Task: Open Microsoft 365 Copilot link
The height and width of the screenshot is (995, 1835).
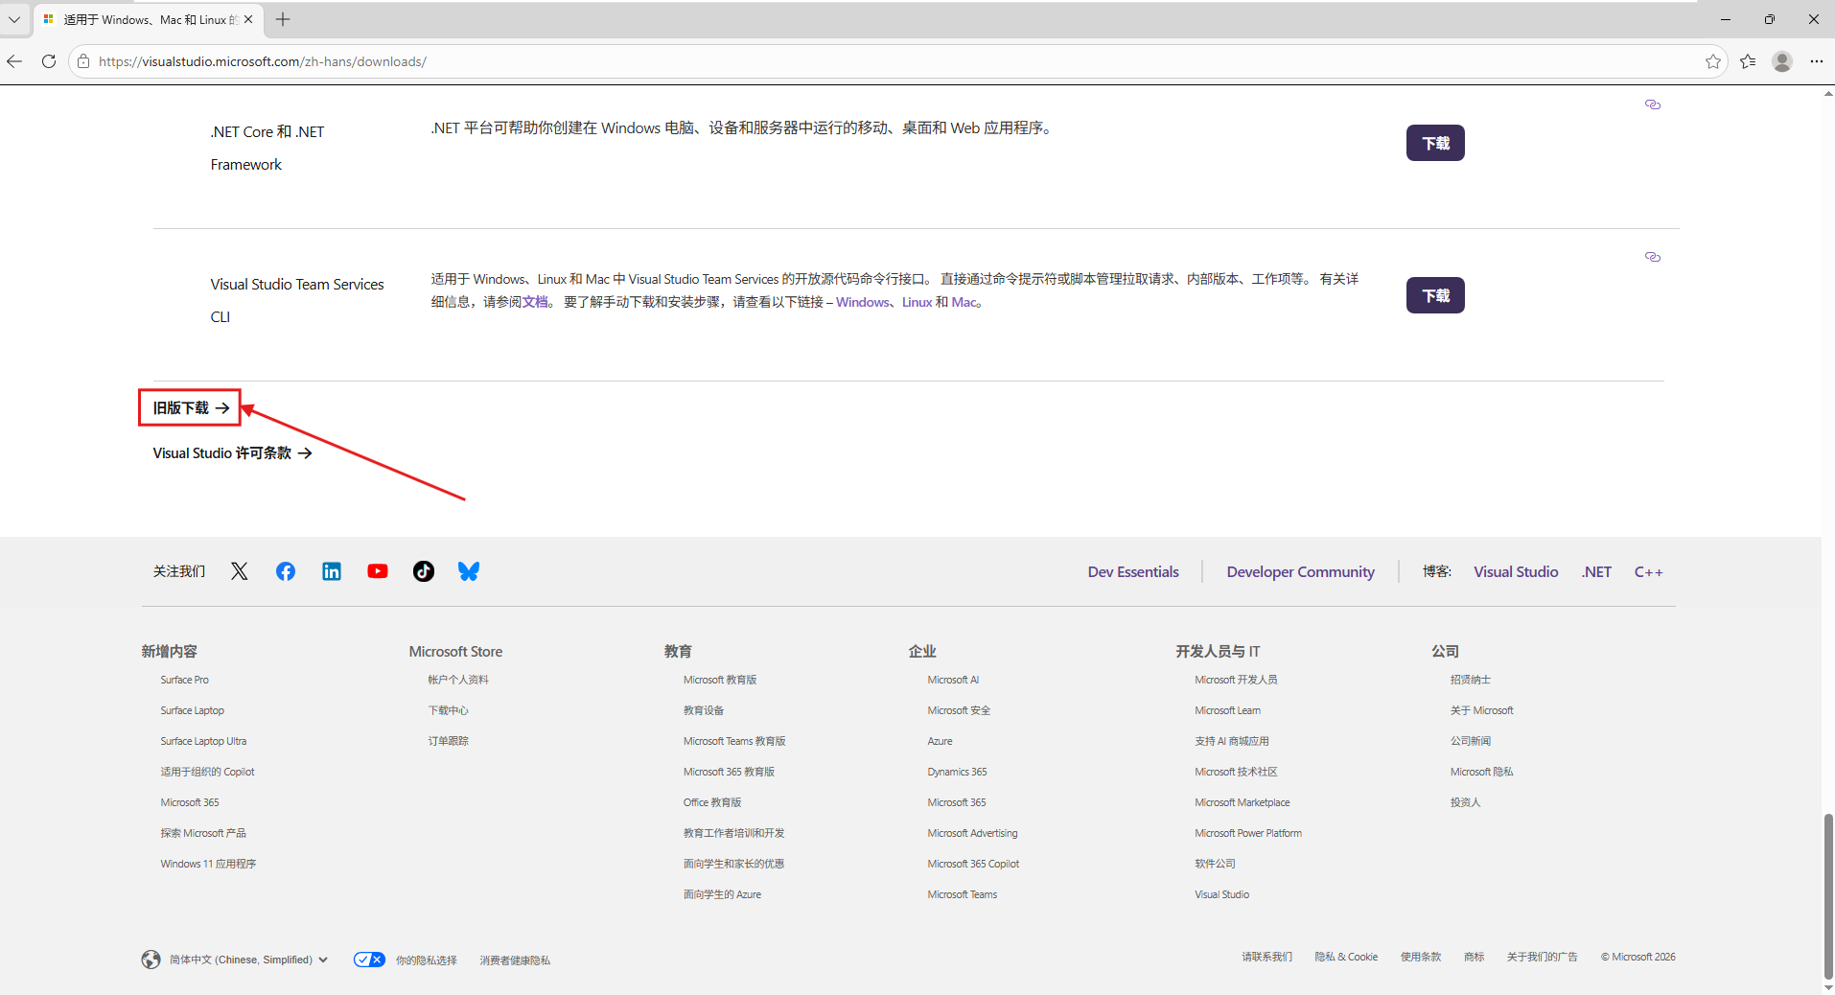Action: pos(973,864)
